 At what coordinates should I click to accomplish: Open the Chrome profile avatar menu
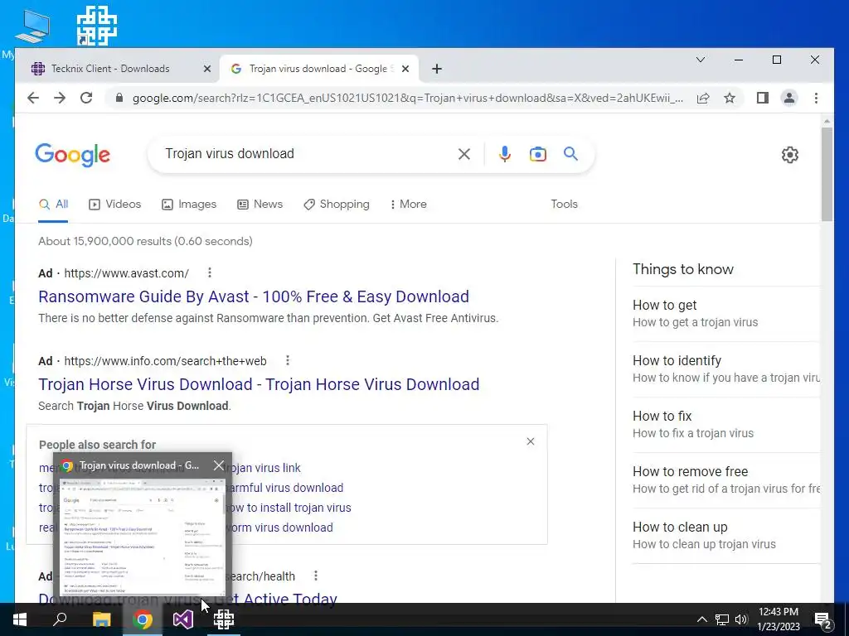click(x=789, y=98)
